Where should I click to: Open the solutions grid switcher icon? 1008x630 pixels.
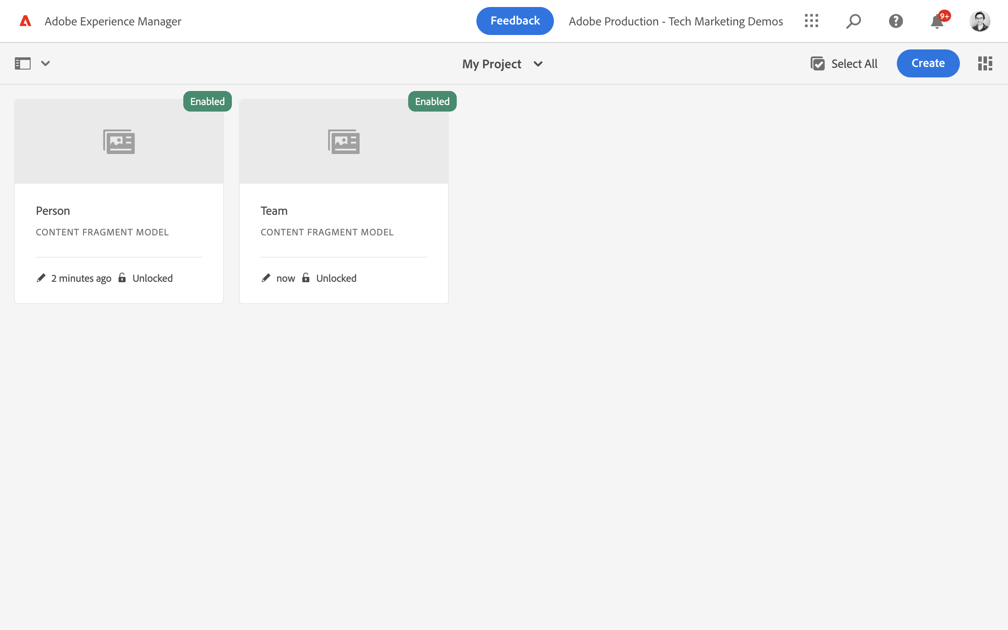(811, 21)
